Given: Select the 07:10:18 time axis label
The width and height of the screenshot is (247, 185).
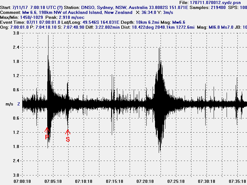Looking at the screenshot, I should coord(84,181).
